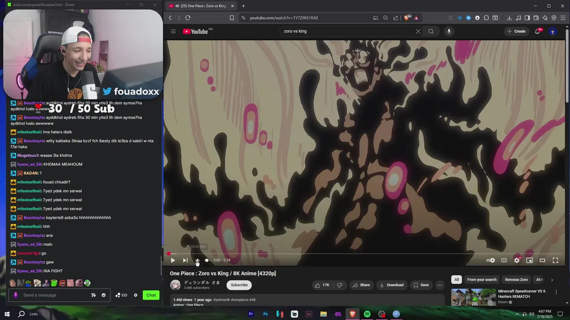The image size is (570, 320).
Task: Open Spotify from the taskbar
Action: pyautogui.click(x=367, y=314)
